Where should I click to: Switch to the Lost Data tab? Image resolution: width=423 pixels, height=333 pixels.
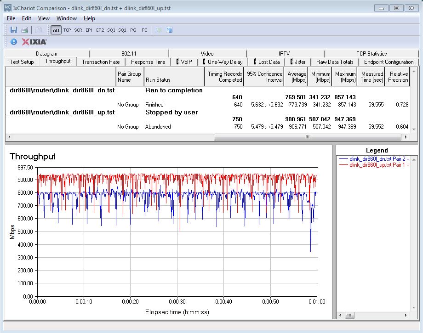pos(267,62)
